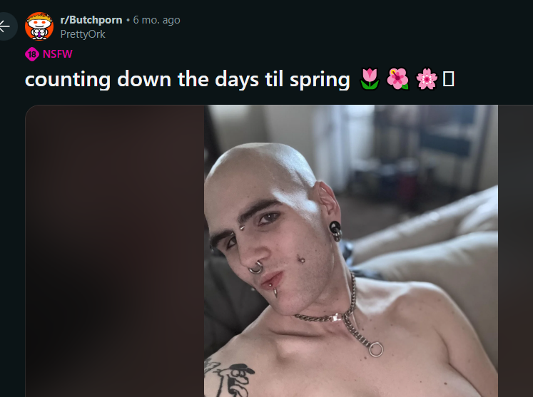Click the blurred left side of media
The image size is (533, 397).
pyautogui.click(x=115, y=251)
